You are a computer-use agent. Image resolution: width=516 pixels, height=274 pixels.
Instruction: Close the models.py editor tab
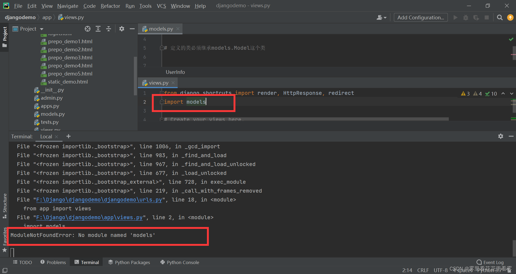click(x=178, y=29)
